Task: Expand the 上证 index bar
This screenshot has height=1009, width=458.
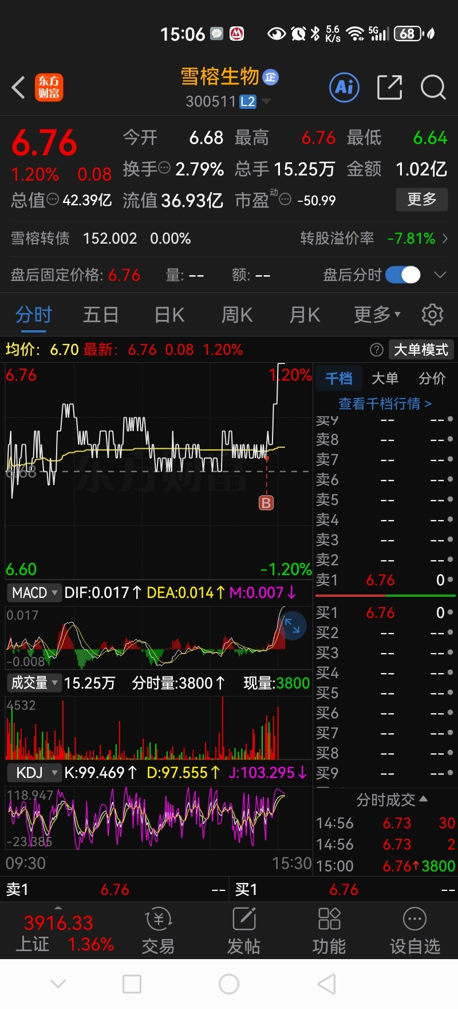Action: (x=58, y=908)
